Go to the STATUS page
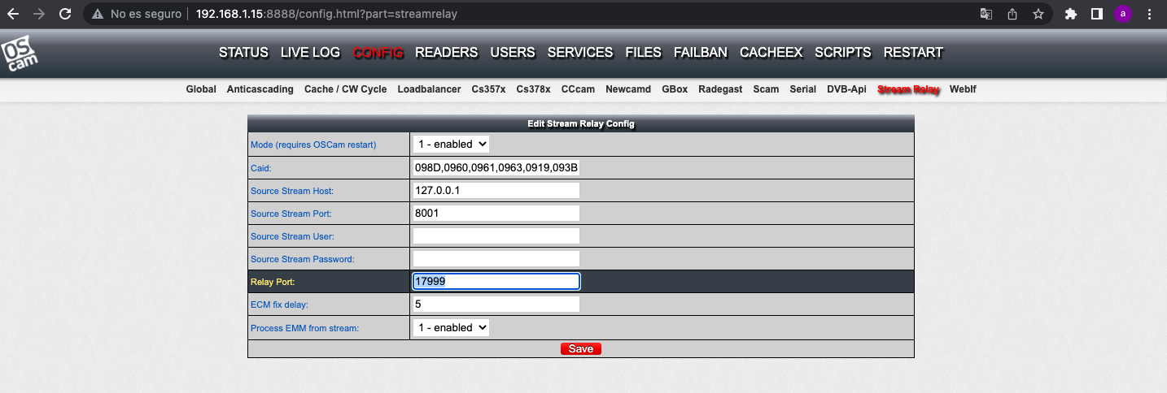The image size is (1167, 393). pos(243,53)
